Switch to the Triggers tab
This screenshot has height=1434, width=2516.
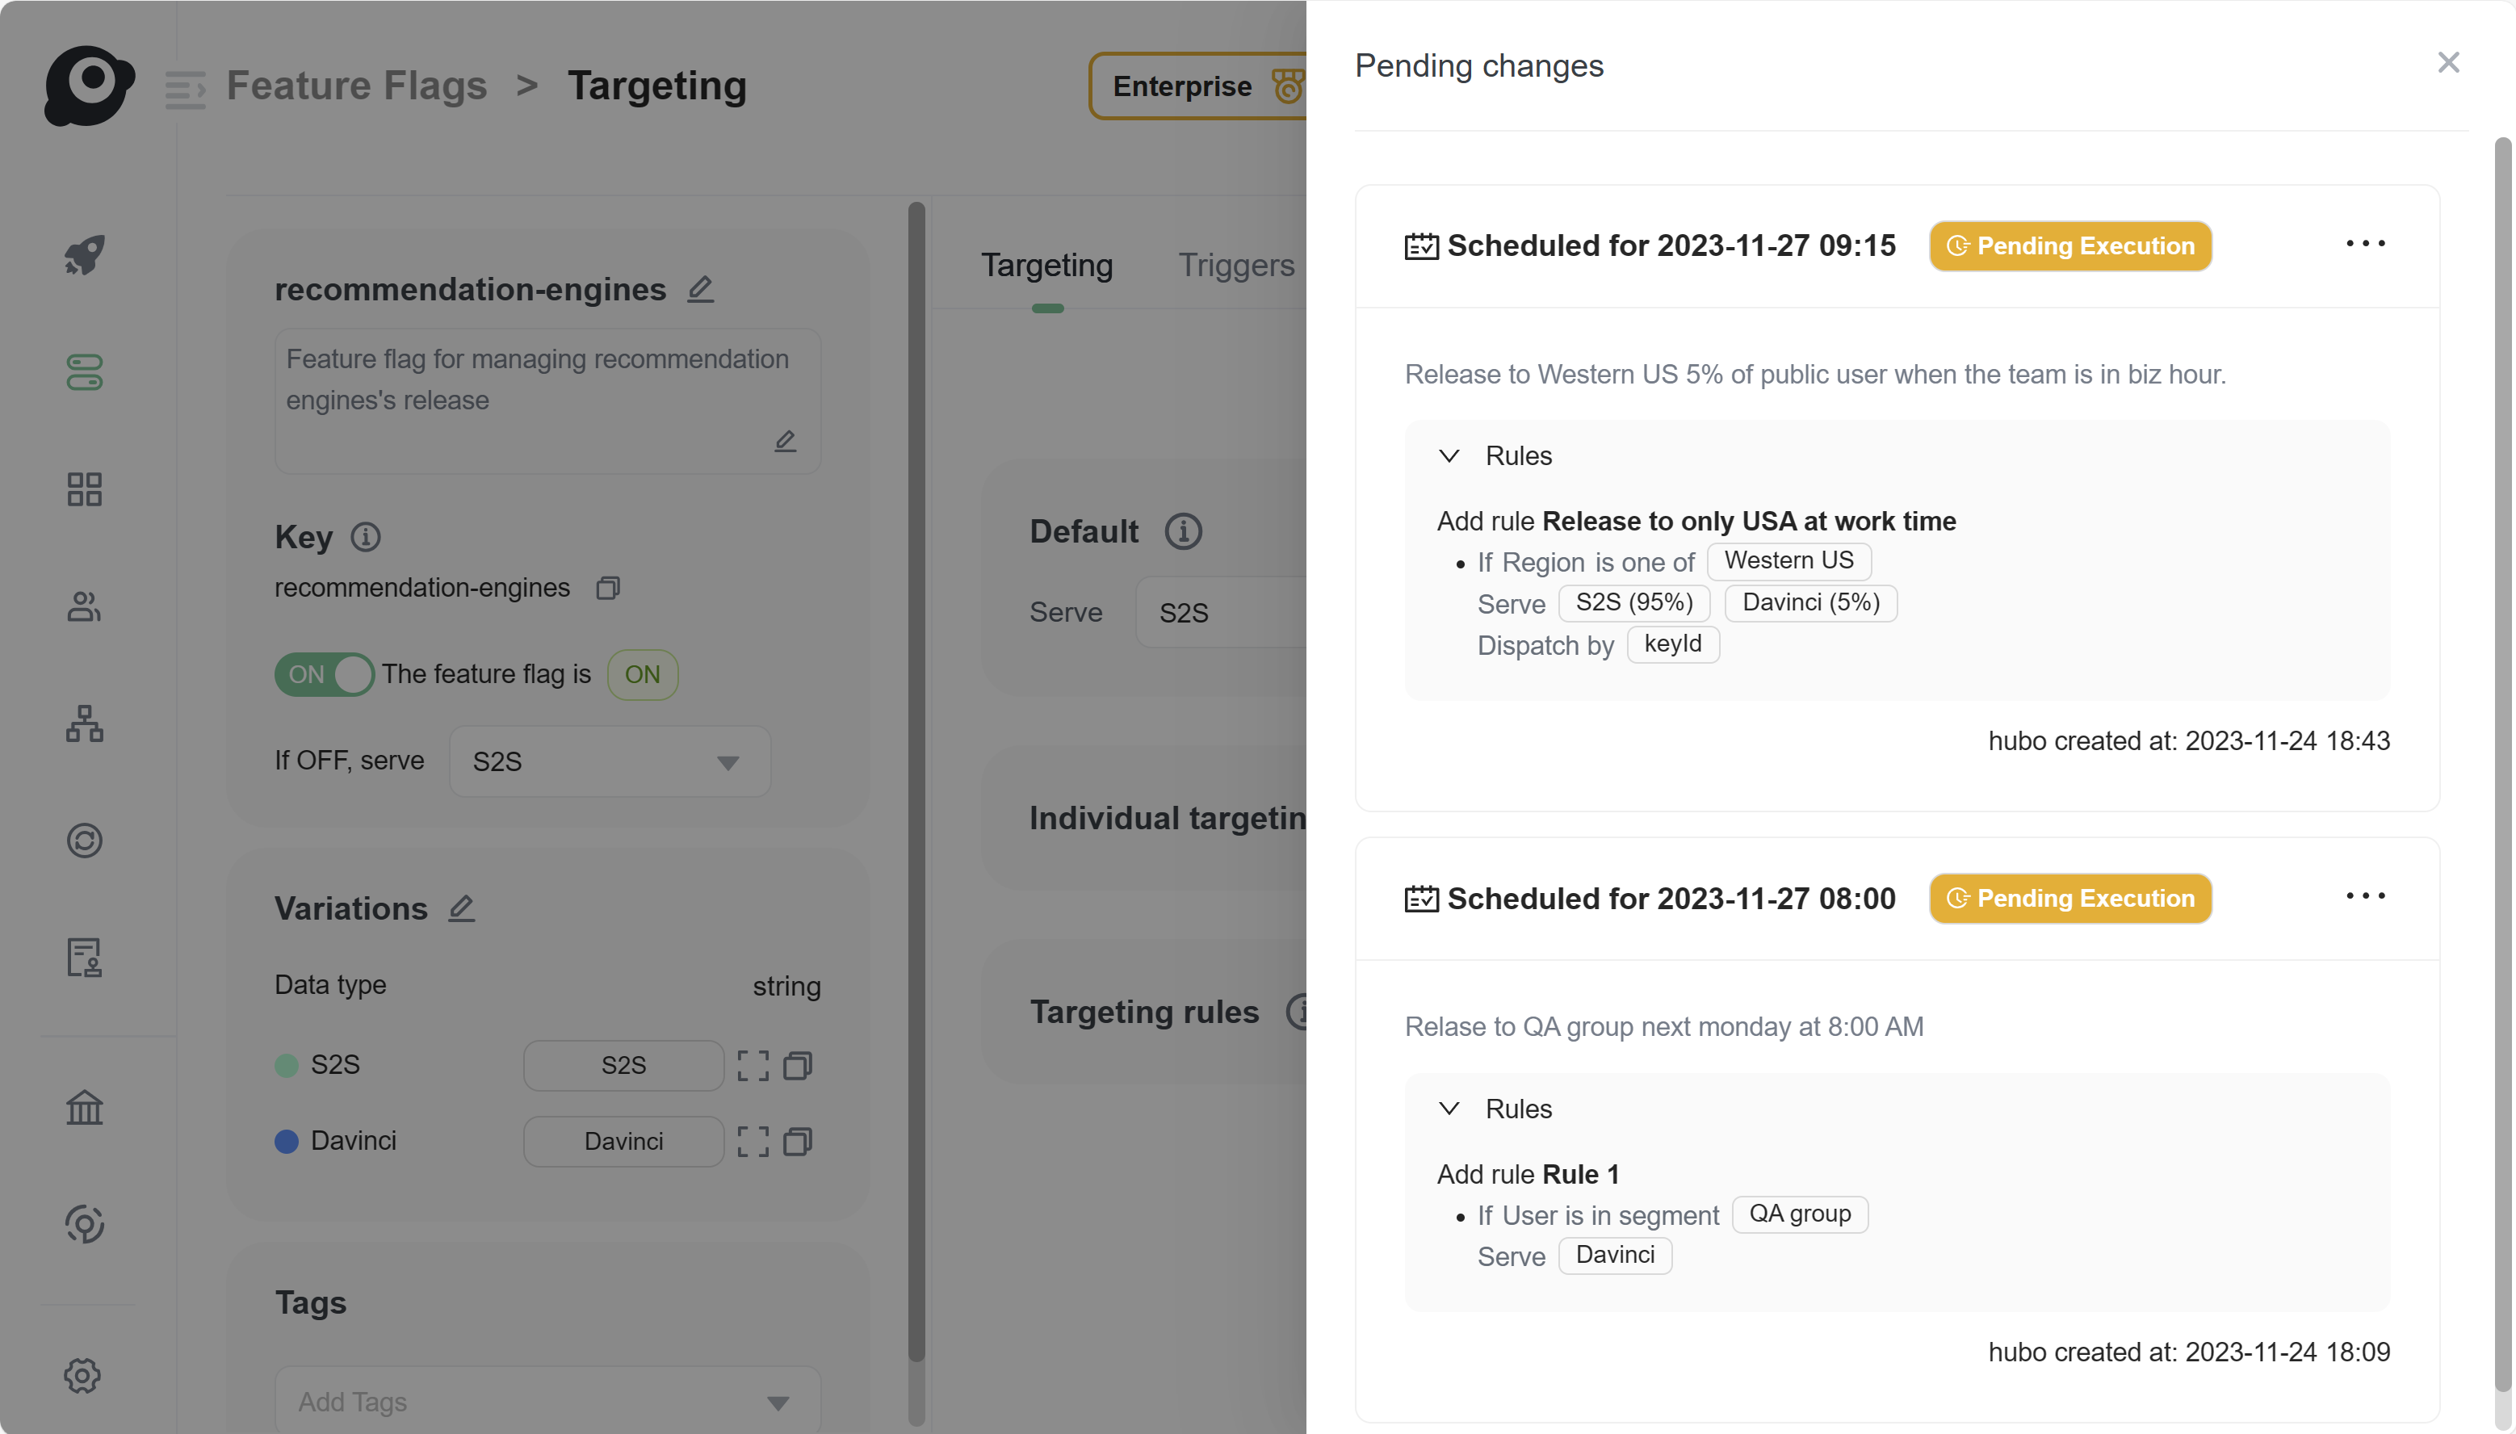point(1236,264)
